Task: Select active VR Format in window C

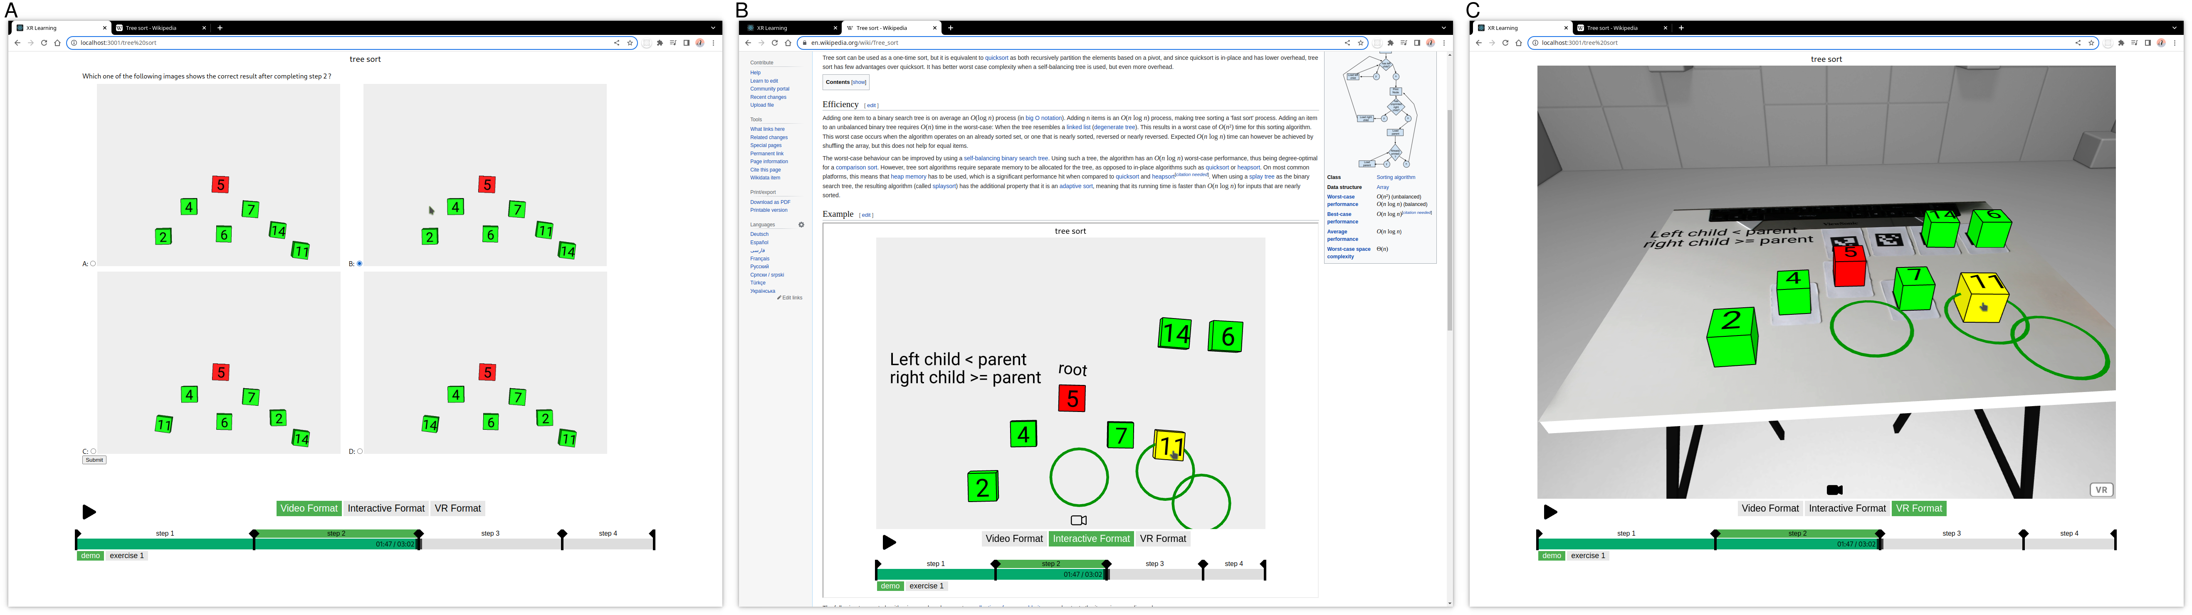Action: 1919,508
